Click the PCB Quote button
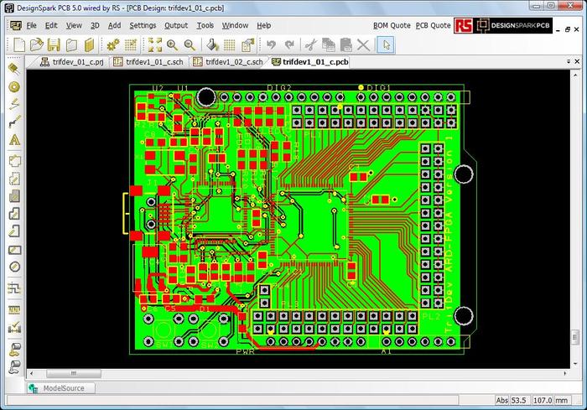 (x=433, y=25)
